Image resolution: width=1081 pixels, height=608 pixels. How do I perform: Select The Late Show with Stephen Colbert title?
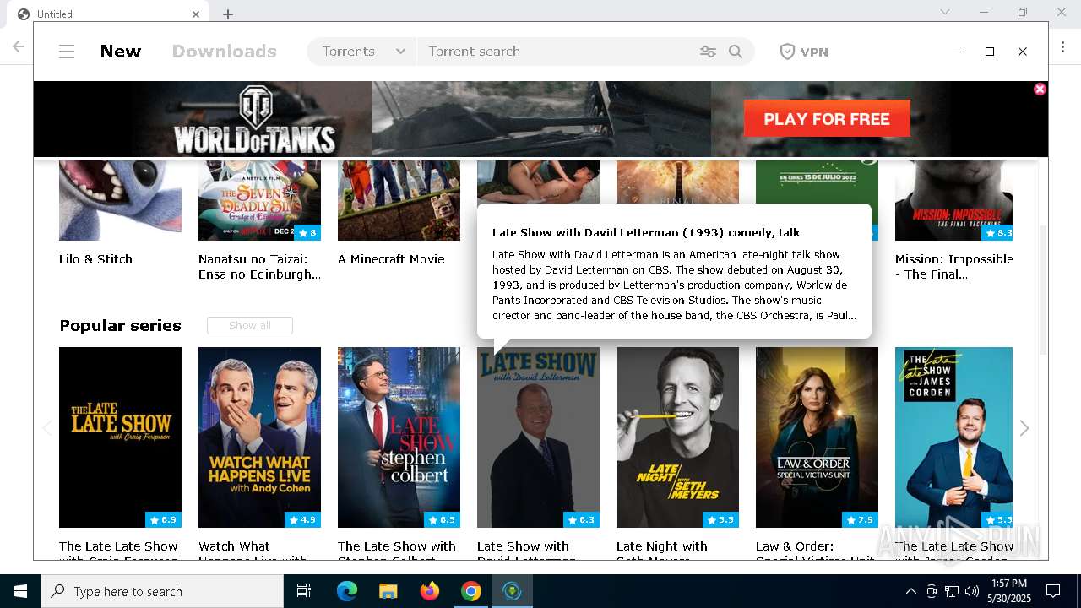pyautogui.click(x=397, y=552)
